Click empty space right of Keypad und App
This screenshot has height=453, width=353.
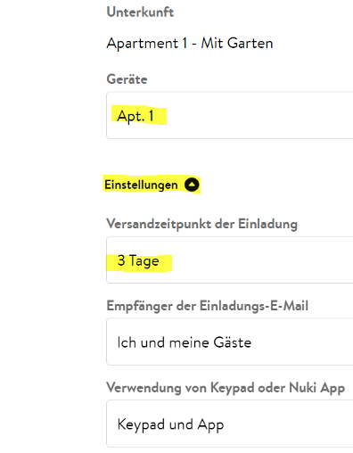pos(288,424)
